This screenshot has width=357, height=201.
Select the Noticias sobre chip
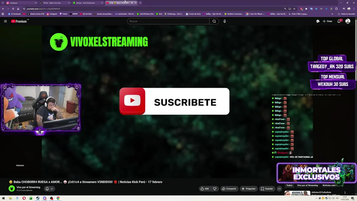pos(329,185)
